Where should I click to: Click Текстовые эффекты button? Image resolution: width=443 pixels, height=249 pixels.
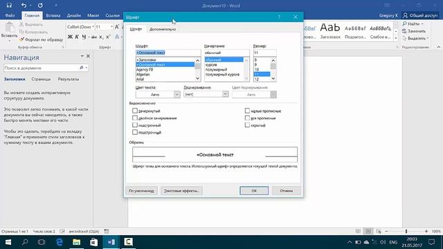coord(181,191)
